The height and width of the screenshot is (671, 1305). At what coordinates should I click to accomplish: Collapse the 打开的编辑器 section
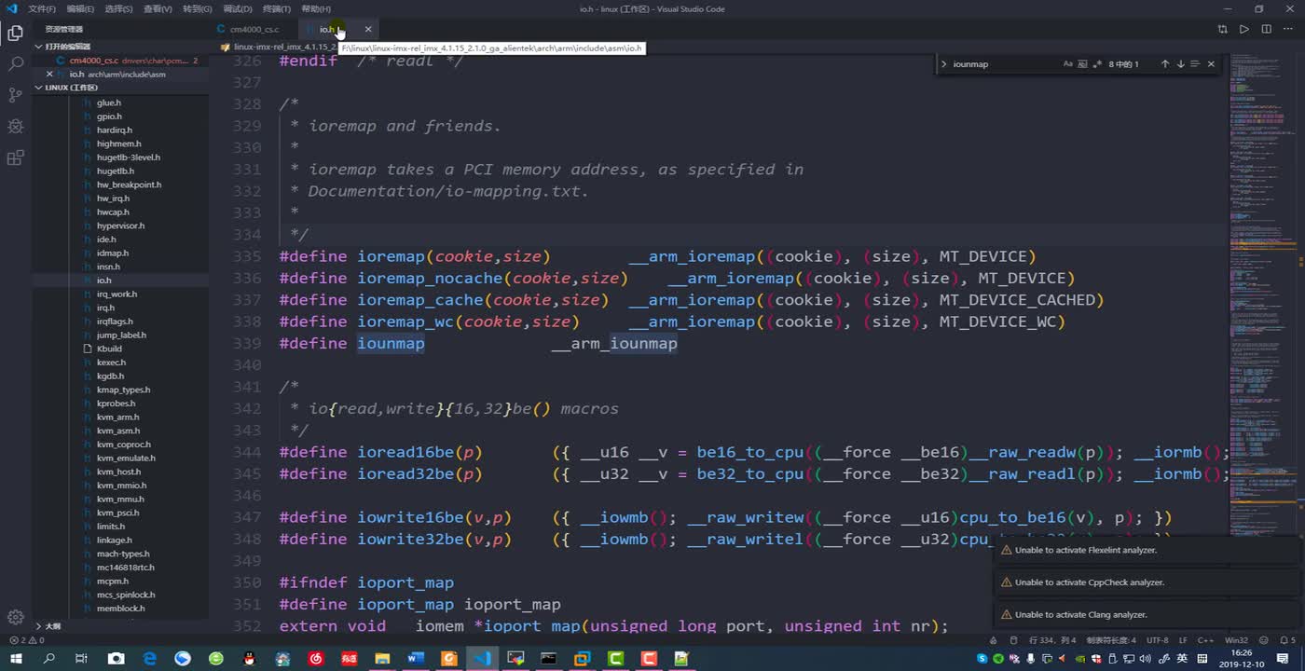click(x=120, y=46)
